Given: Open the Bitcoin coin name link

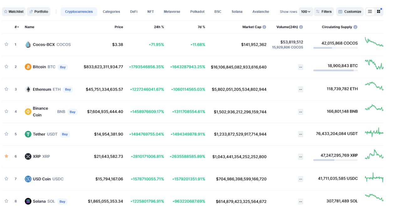Looking at the screenshot, I should click(39, 67).
